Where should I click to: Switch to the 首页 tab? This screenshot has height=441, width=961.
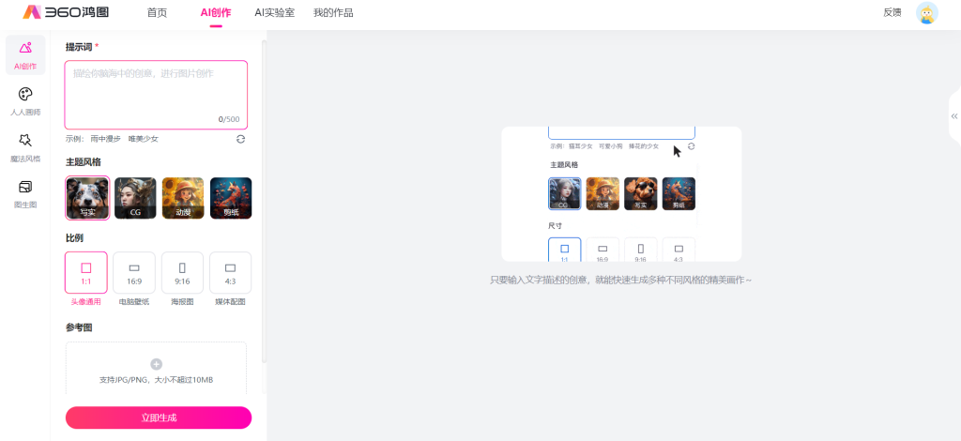point(157,13)
